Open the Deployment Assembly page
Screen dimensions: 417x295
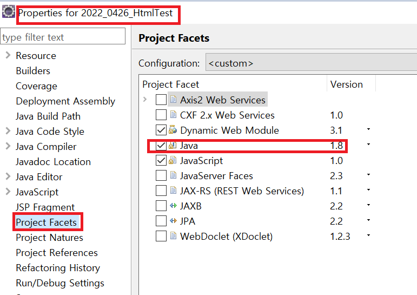tap(65, 101)
